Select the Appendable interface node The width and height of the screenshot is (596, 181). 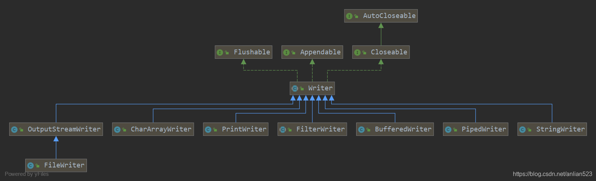pyautogui.click(x=312, y=52)
